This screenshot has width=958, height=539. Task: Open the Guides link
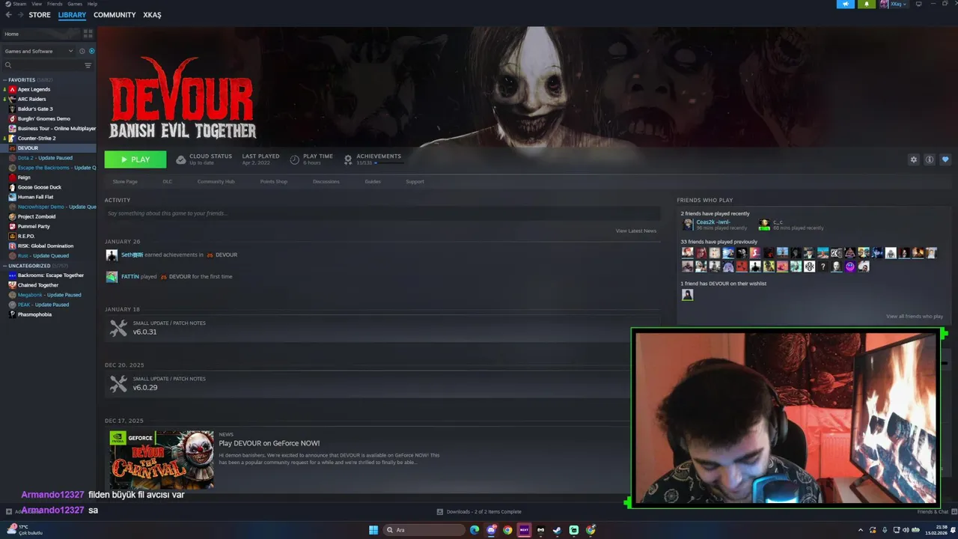coord(373,182)
